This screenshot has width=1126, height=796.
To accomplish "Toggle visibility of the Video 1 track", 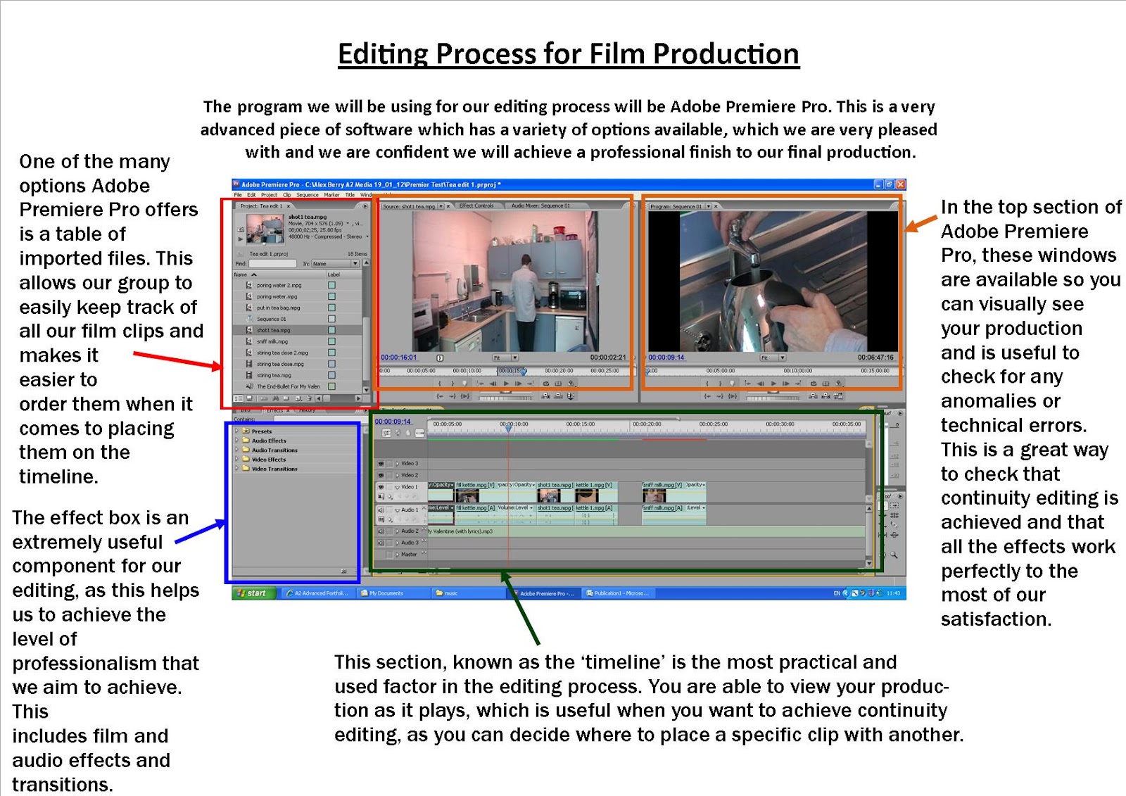I will coord(381,486).
